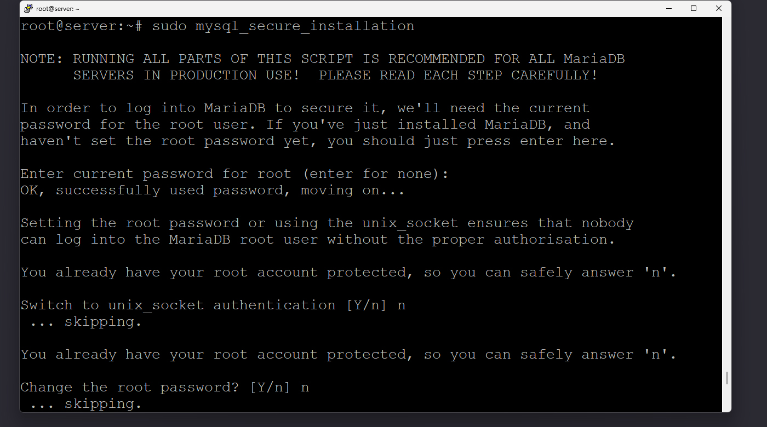Maximize the root@server terminal window
767x427 pixels.
tap(694, 8)
